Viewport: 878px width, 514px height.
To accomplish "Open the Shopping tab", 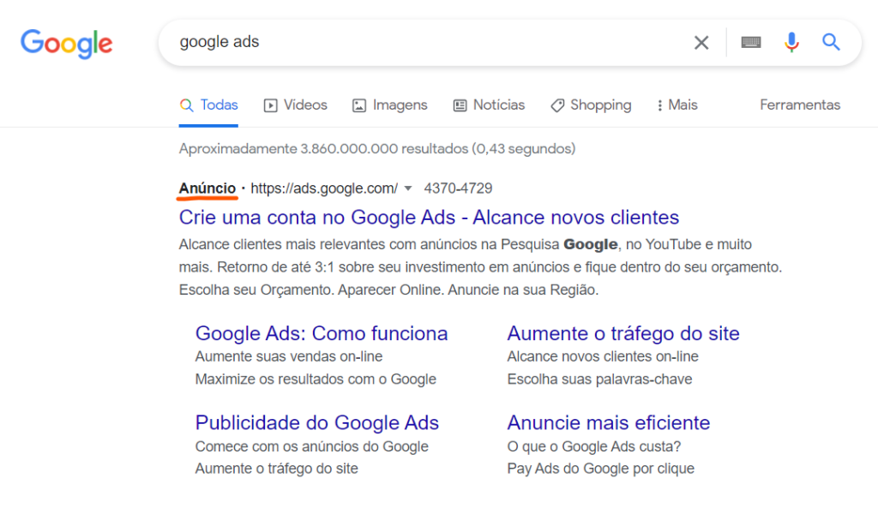I will 592,105.
